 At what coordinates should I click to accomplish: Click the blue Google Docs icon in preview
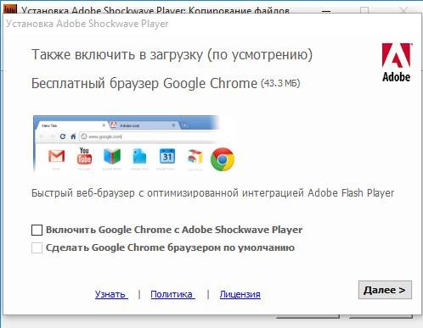(139, 157)
